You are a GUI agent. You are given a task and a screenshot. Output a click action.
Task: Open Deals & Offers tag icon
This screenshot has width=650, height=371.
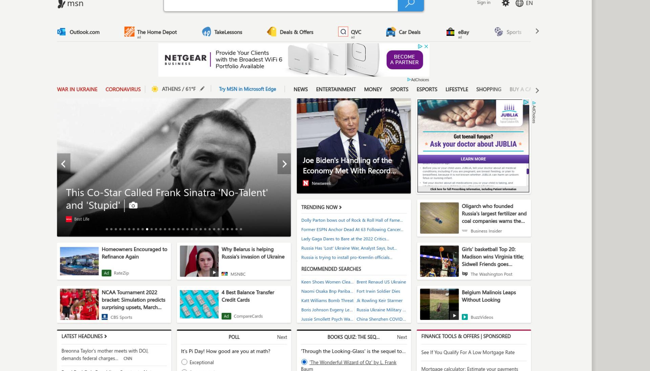pyautogui.click(x=272, y=32)
